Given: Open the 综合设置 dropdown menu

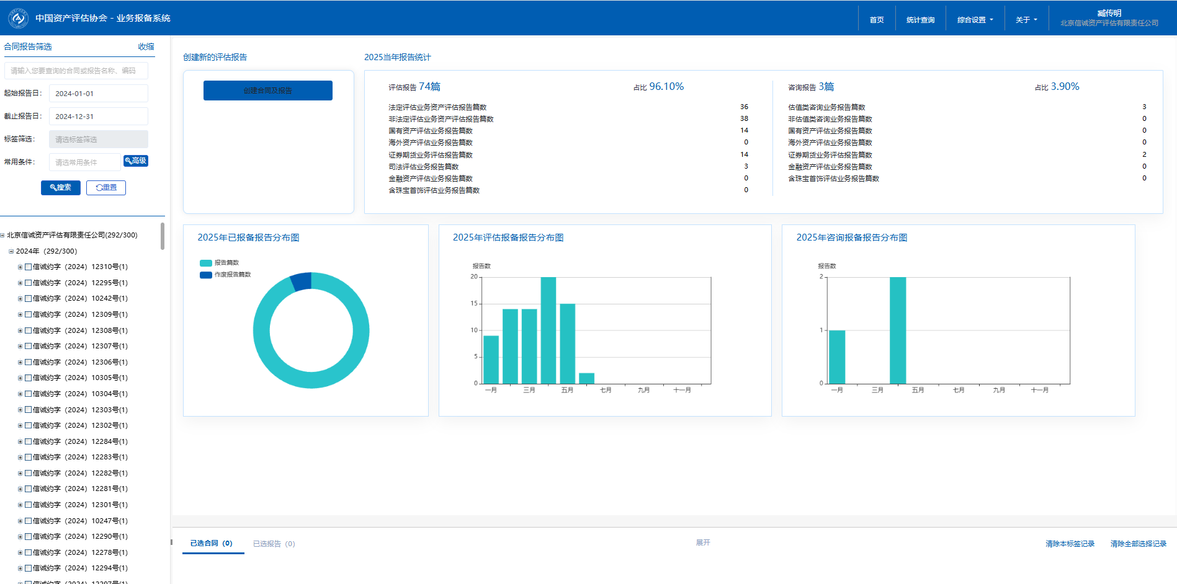Looking at the screenshot, I should pos(975,20).
